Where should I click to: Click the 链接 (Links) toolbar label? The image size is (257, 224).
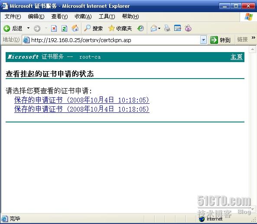242,40
